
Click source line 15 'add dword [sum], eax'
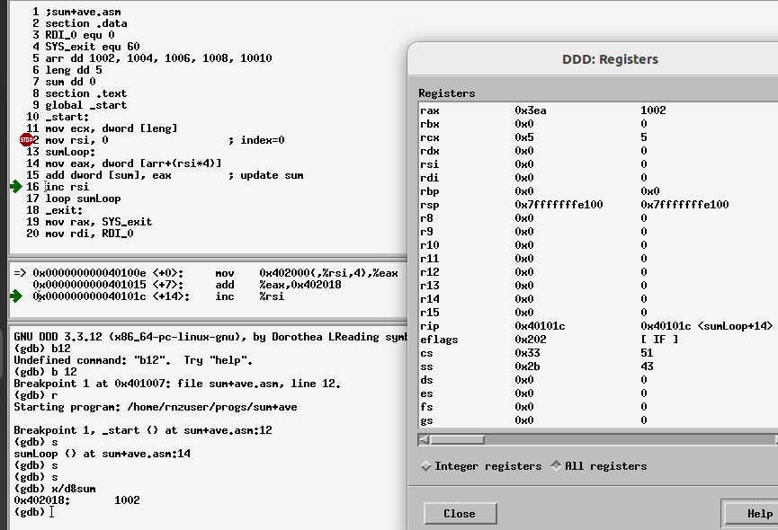108,175
